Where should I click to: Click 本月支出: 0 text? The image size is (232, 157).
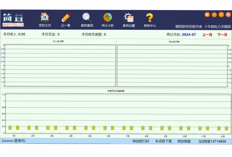click(x=50, y=34)
